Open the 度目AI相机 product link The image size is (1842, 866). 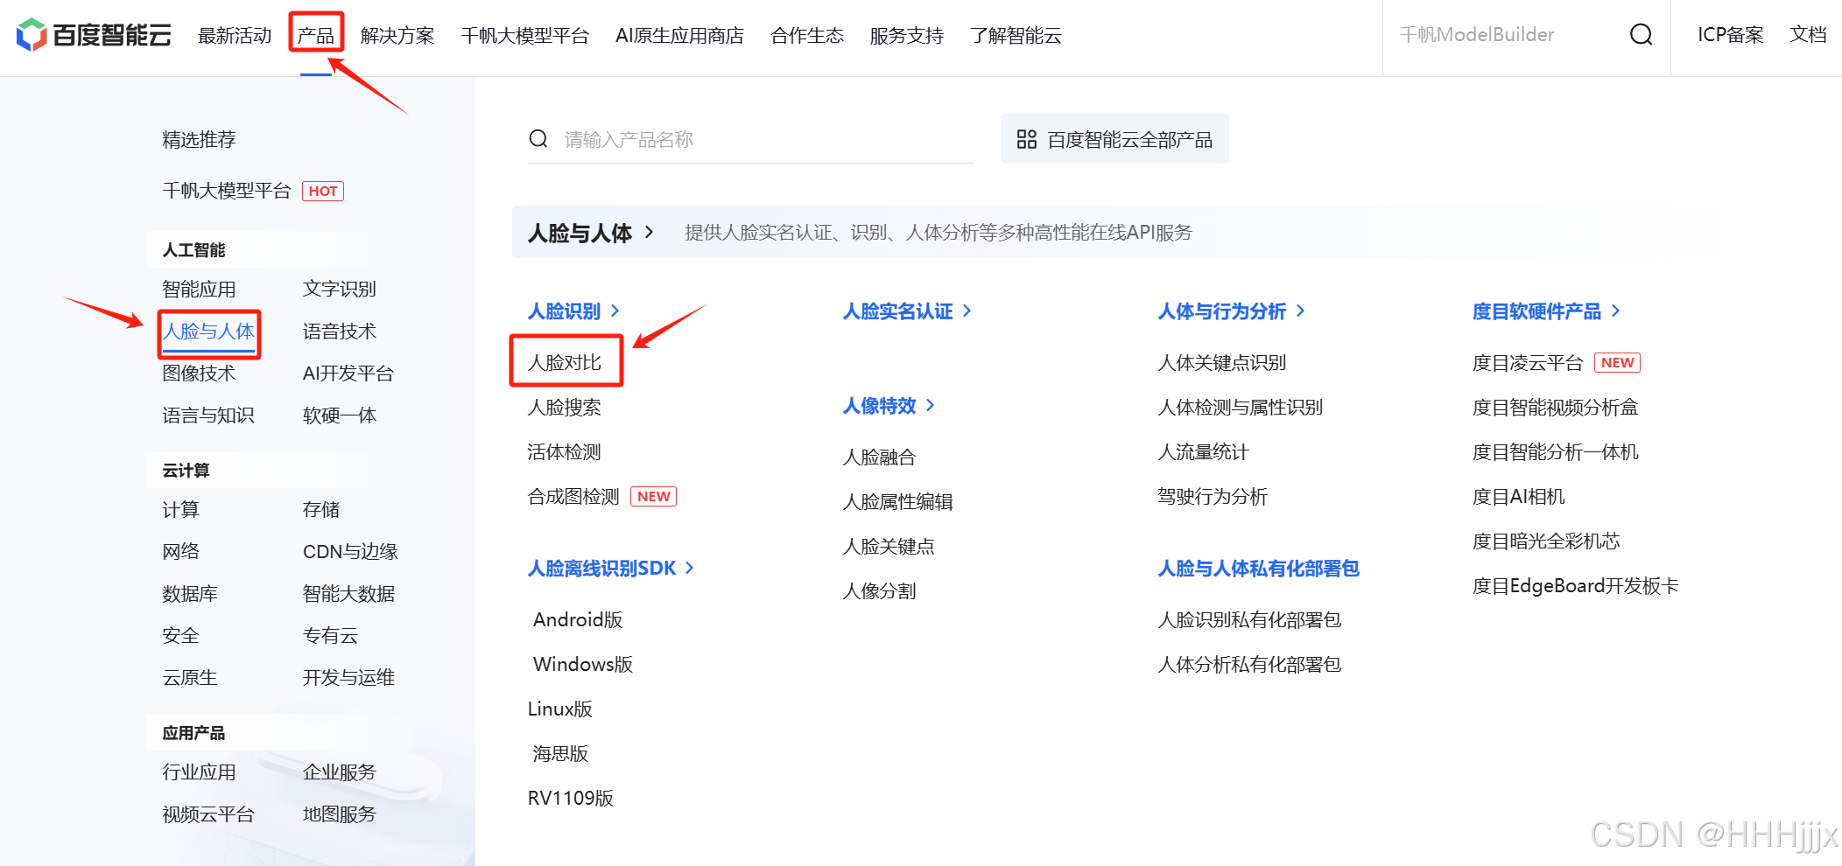click(x=1519, y=497)
